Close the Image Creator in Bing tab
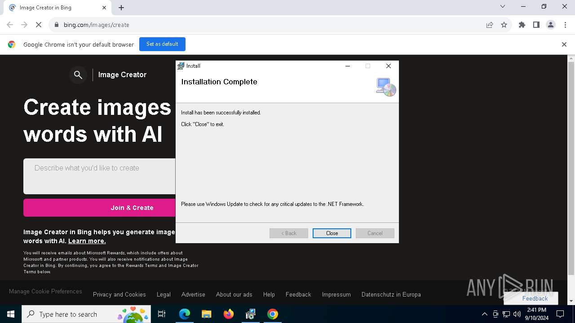 [x=104, y=8]
